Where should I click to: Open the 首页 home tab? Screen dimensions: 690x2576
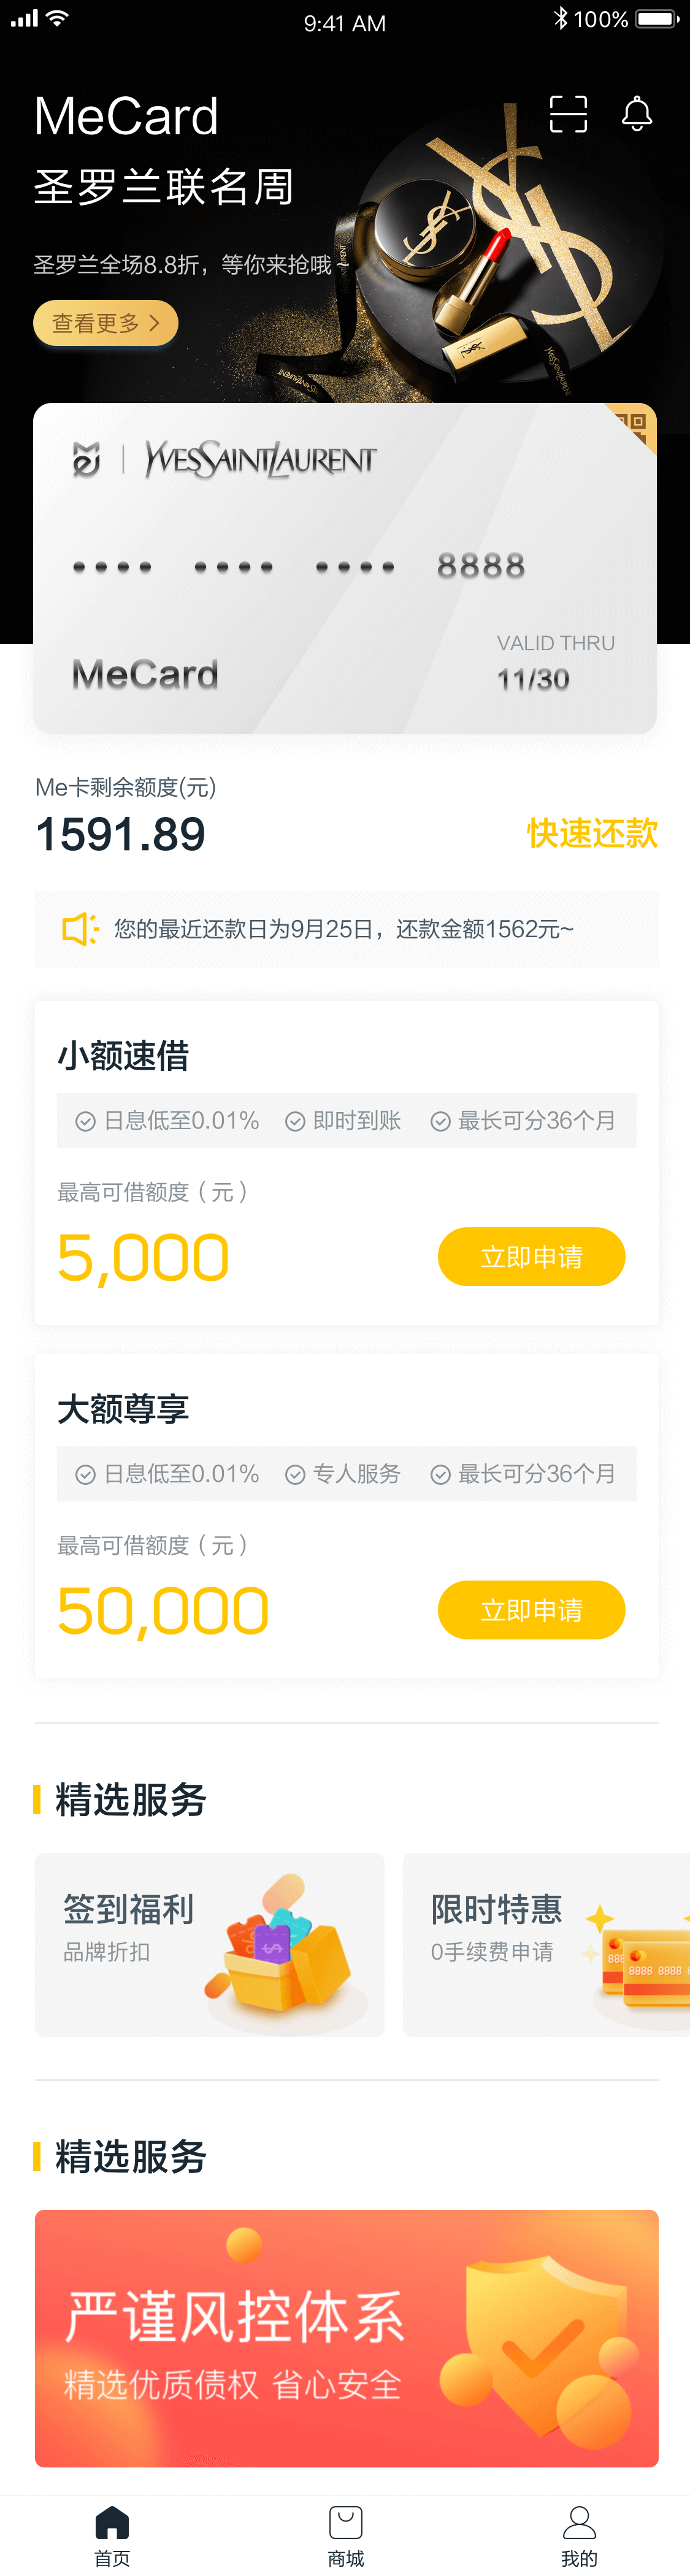point(112,2535)
